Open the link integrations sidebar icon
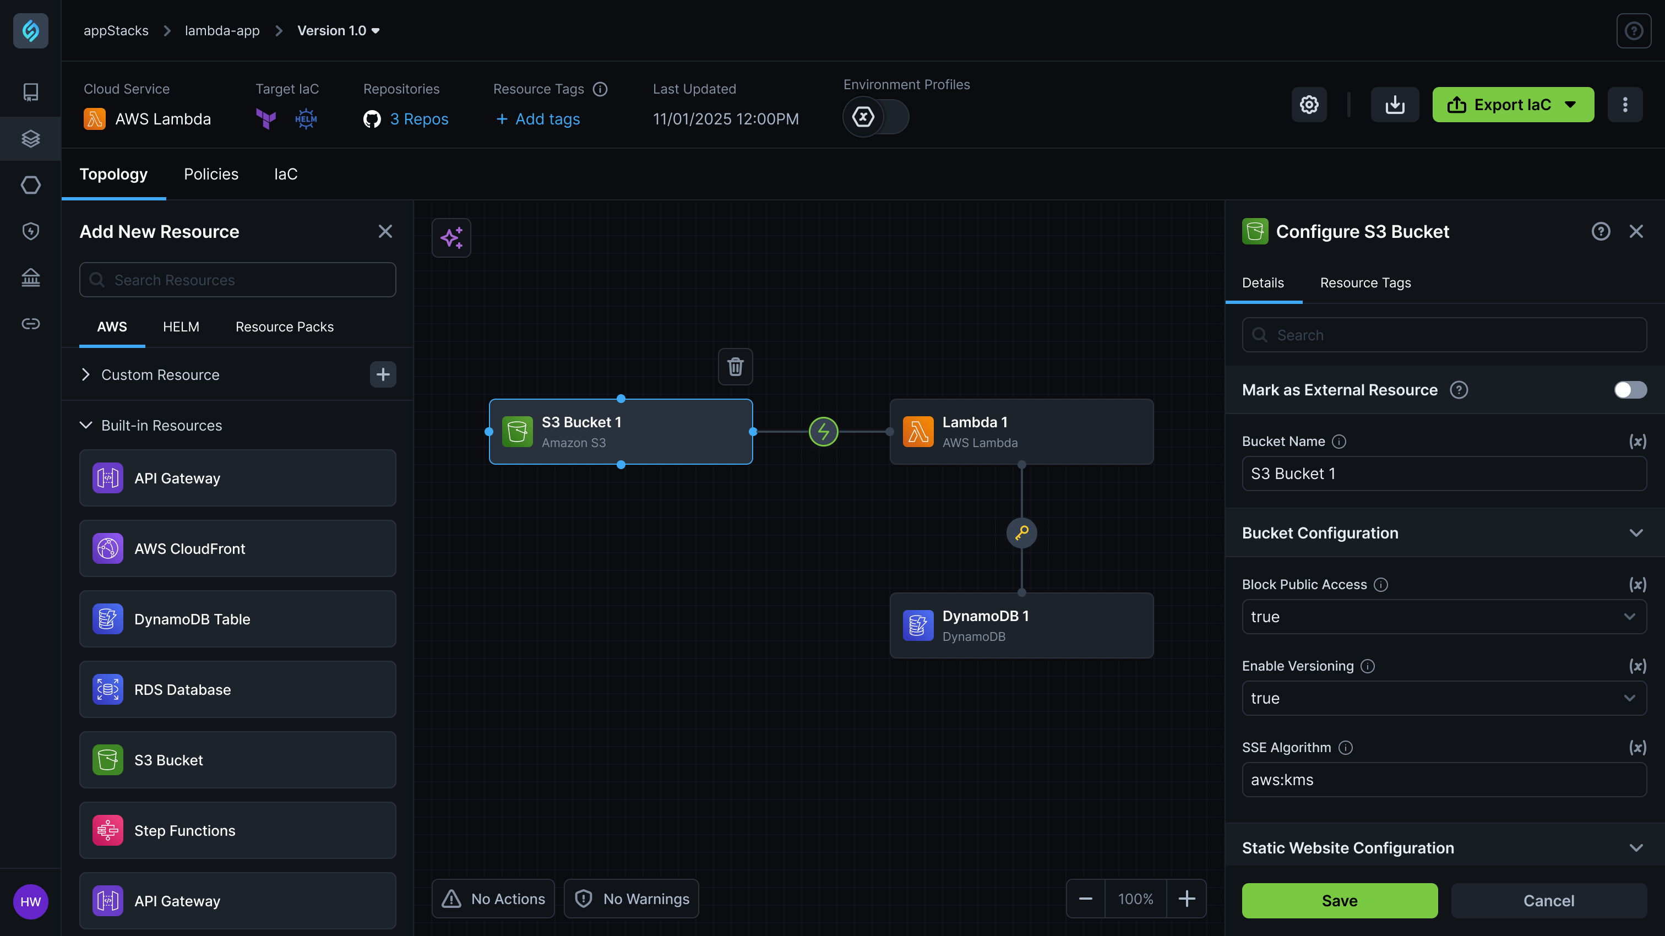The width and height of the screenshot is (1665, 936). coord(30,323)
